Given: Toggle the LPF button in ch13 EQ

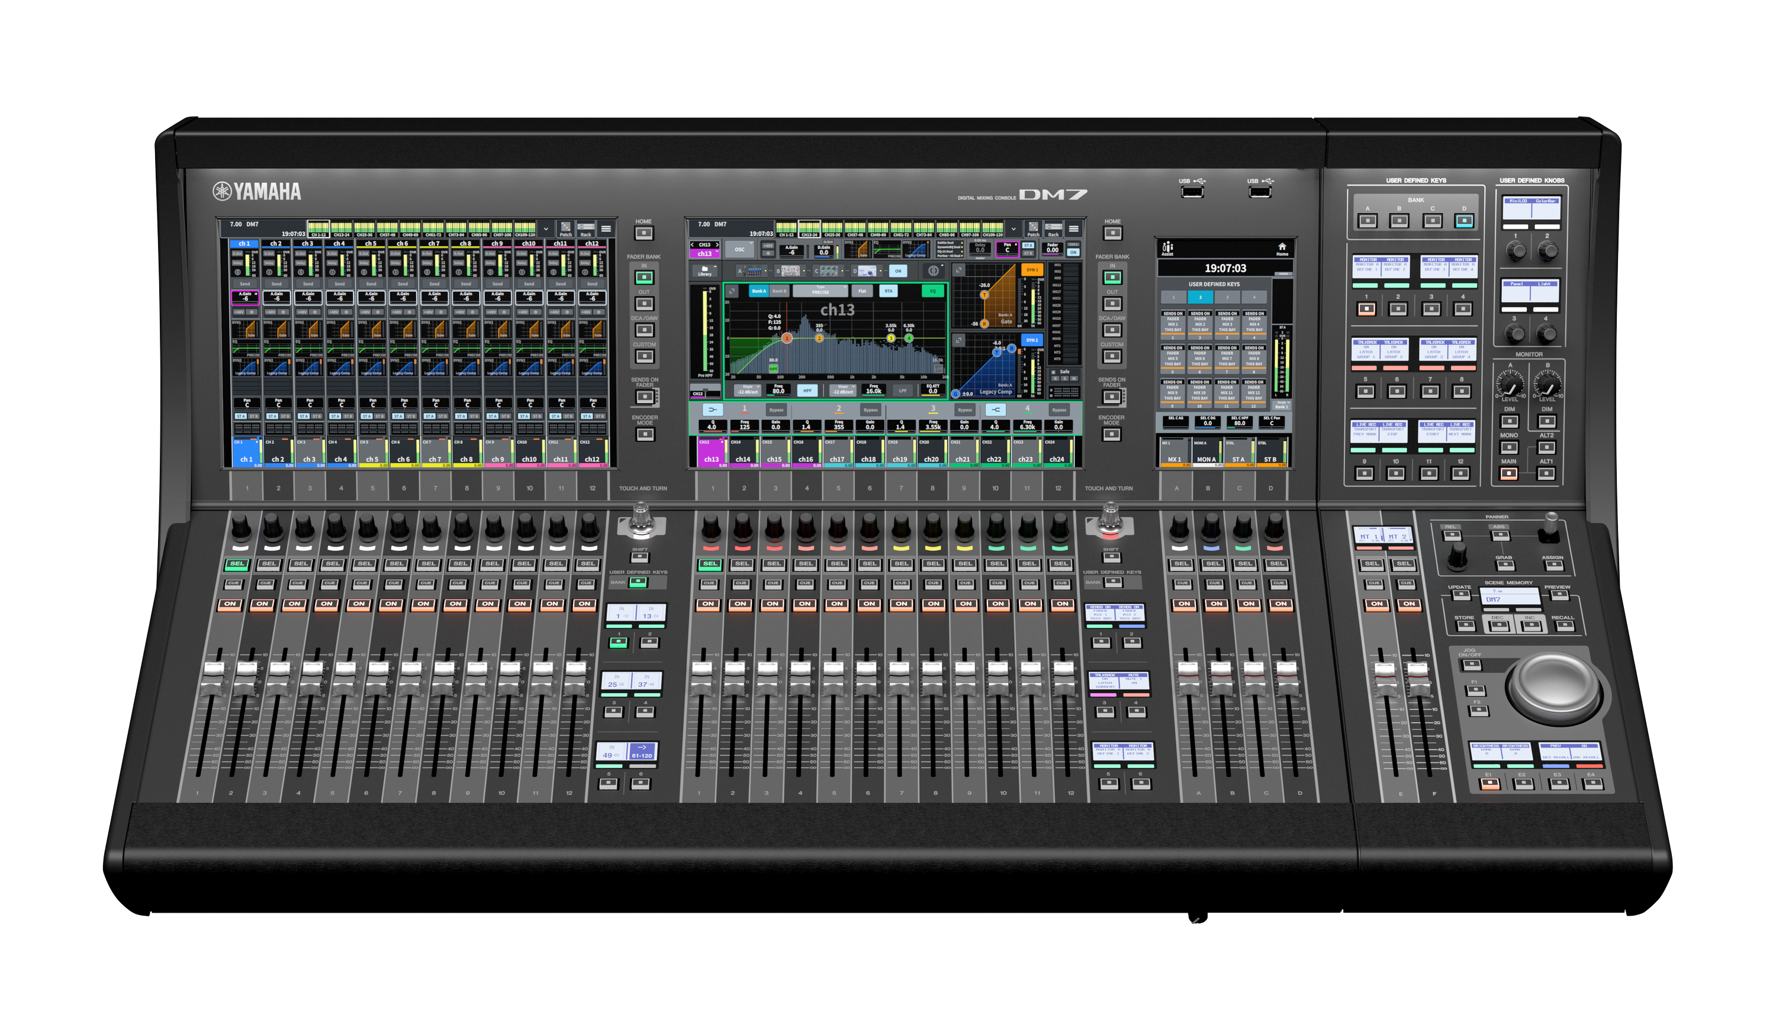Looking at the screenshot, I should click(903, 391).
